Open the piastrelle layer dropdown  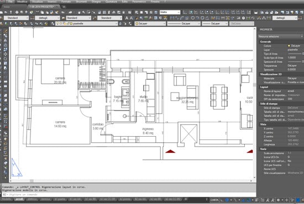pyautogui.click(x=86, y=24)
